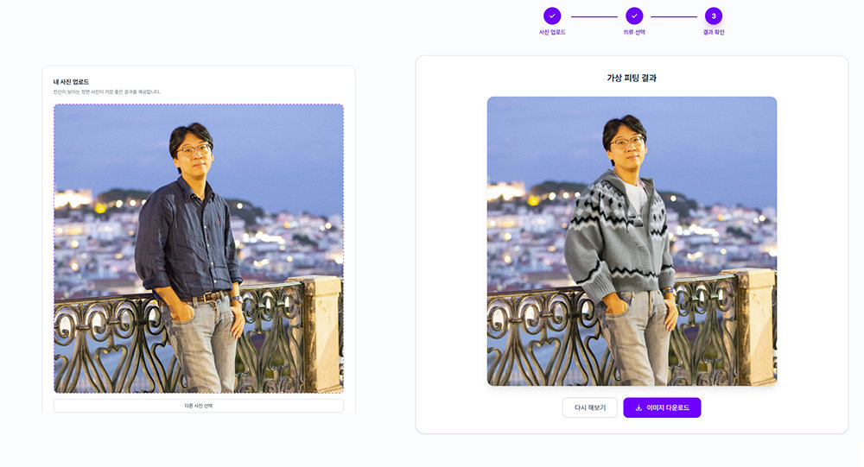The width and height of the screenshot is (864, 467).
Task: Go to the 의류 선택 step label
Action: (x=634, y=32)
